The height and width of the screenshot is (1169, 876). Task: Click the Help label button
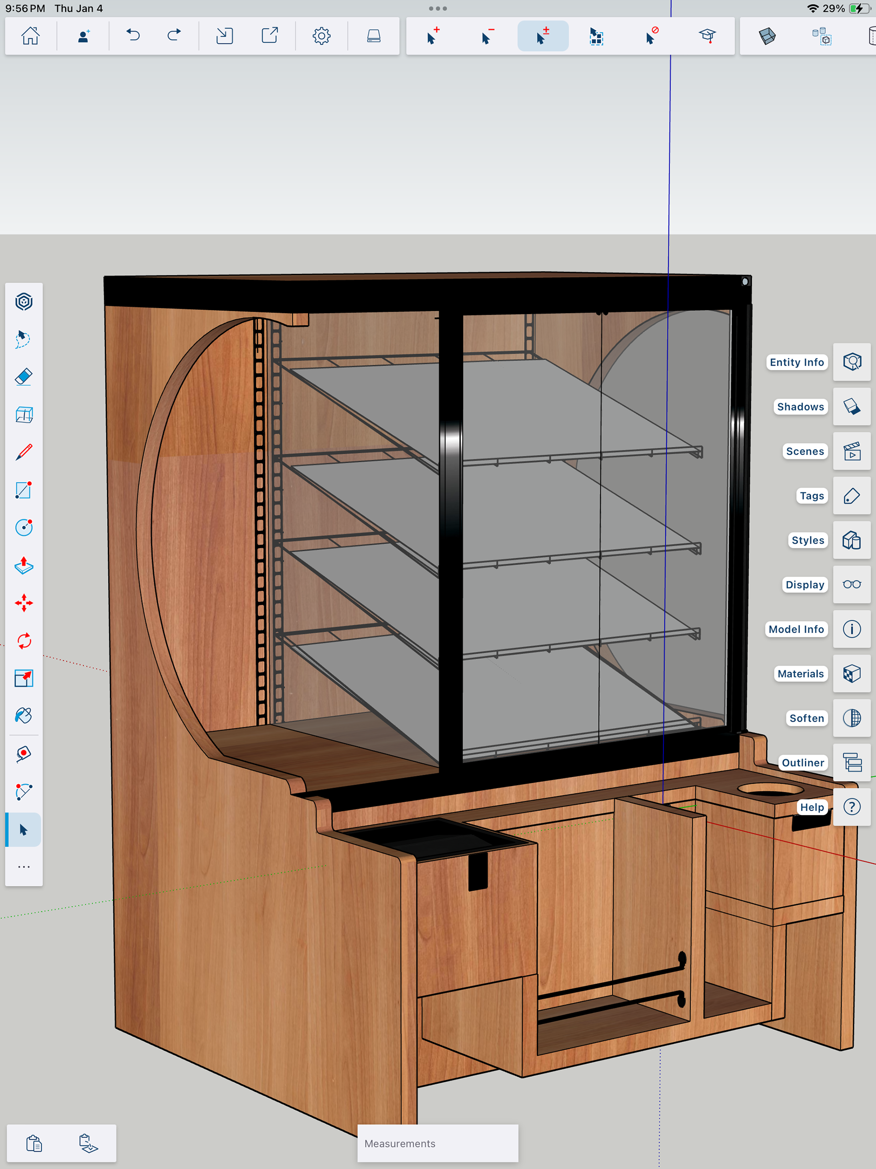pyautogui.click(x=812, y=807)
